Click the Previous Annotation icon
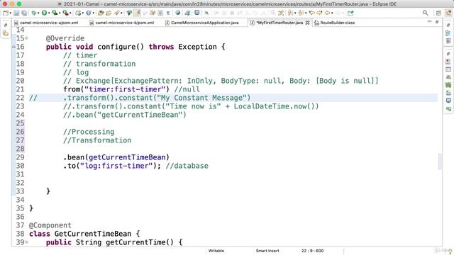This screenshot has height=255, width=454. [301, 13]
